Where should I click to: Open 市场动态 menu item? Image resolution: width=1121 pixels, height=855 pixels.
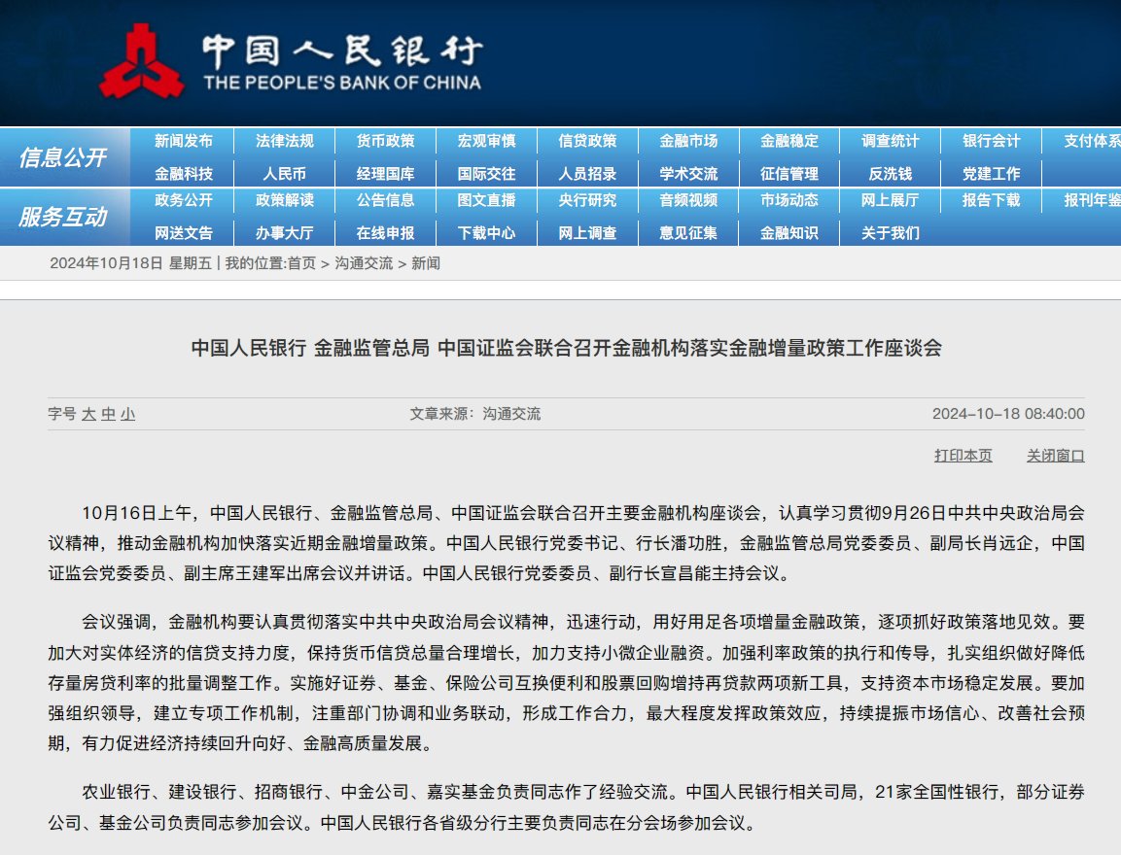coord(789,200)
